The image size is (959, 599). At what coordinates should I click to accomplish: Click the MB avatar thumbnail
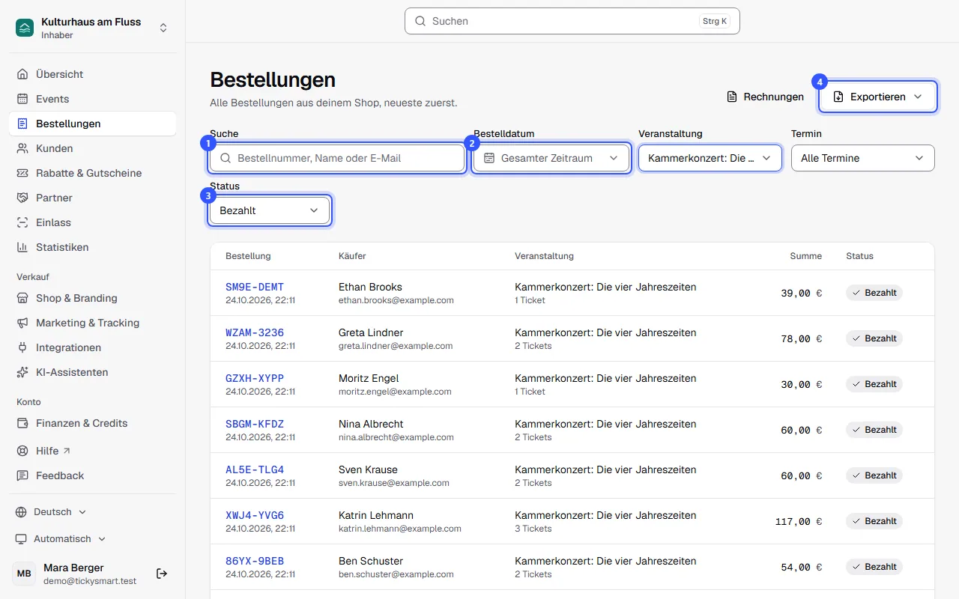24,574
